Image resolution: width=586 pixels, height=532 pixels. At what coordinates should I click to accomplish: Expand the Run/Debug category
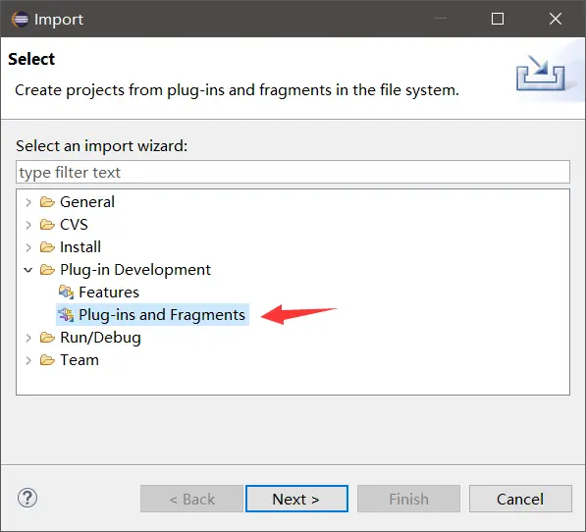click(28, 338)
